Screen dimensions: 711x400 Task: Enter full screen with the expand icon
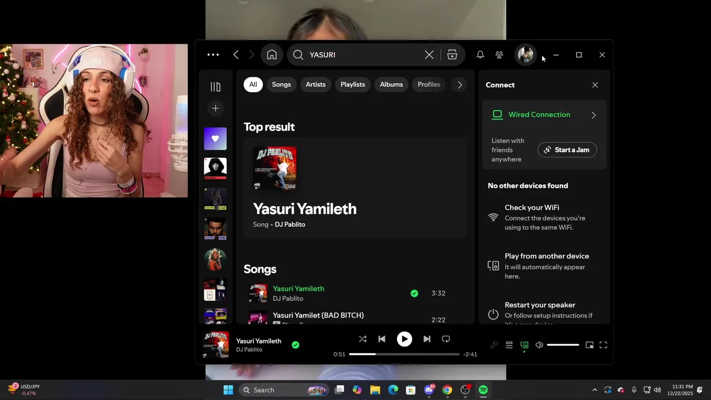click(x=603, y=345)
